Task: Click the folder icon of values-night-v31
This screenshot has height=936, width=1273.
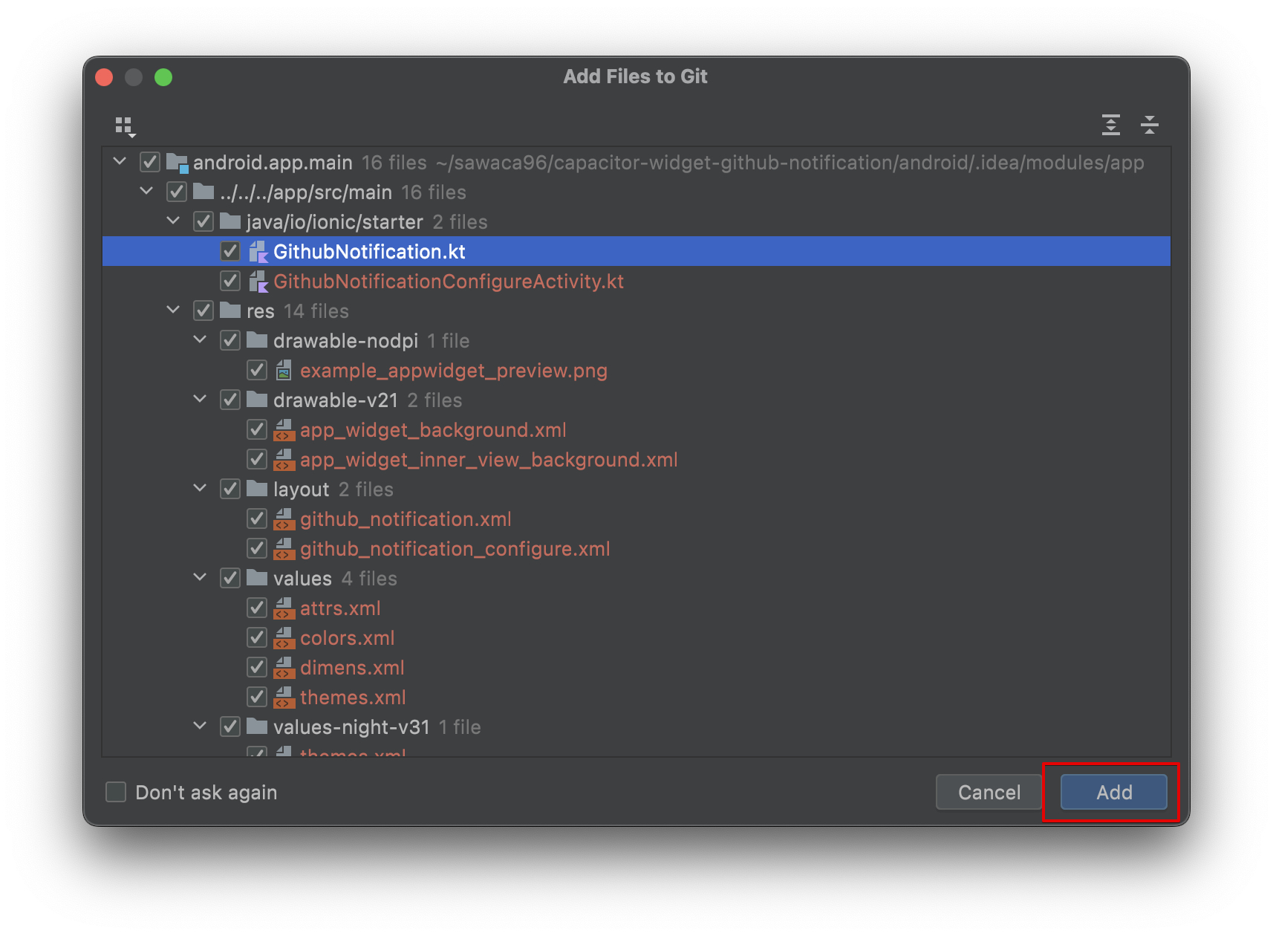Action: click(x=258, y=727)
